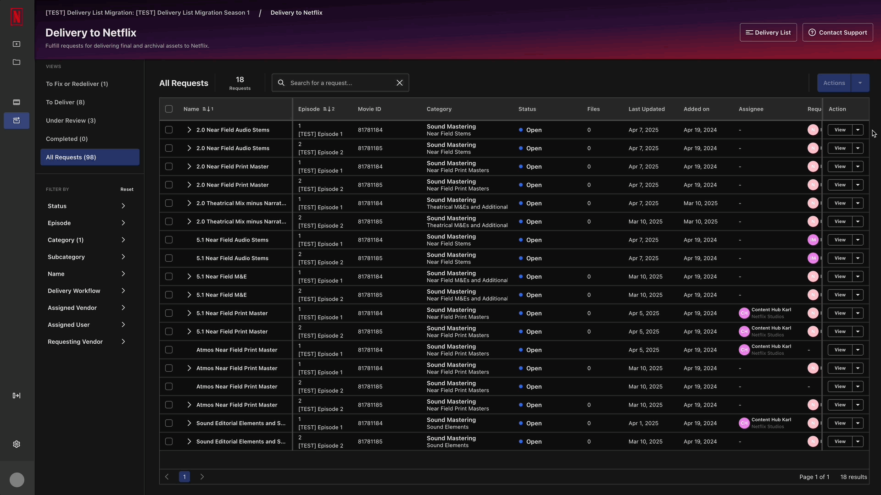Image resolution: width=881 pixels, height=495 pixels.
Task: Click the Contact Support help icon
Action: tap(812, 33)
